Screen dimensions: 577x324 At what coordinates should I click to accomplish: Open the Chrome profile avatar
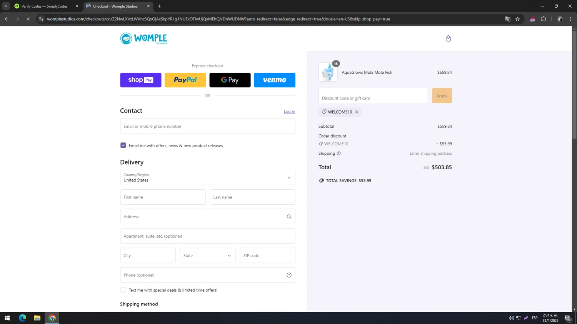click(x=560, y=19)
